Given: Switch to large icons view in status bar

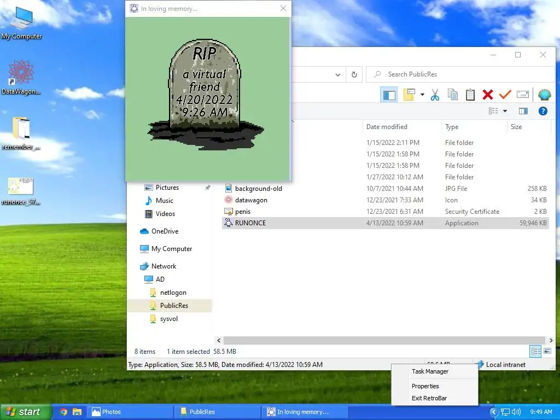Looking at the screenshot, I should point(547,352).
